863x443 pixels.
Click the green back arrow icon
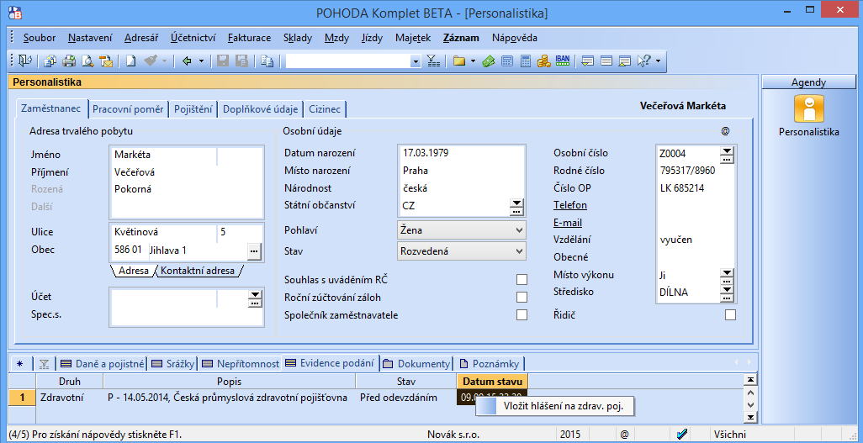pos(187,61)
